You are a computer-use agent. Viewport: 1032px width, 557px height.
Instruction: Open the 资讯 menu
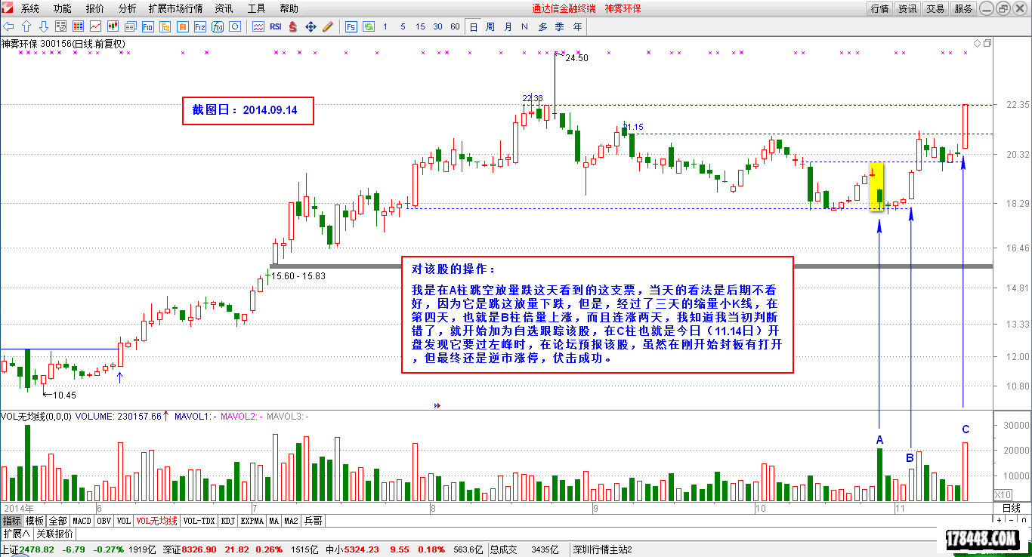(x=224, y=8)
